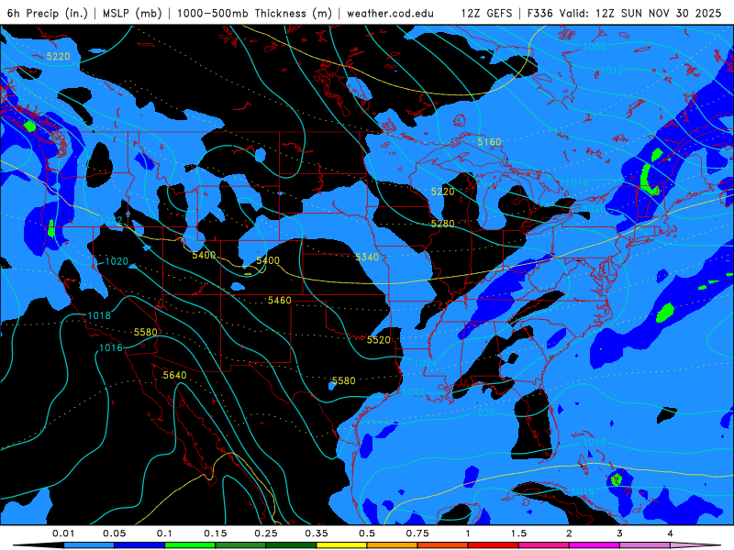
Task: Click the '1008' isobar label
Action: 594,47
